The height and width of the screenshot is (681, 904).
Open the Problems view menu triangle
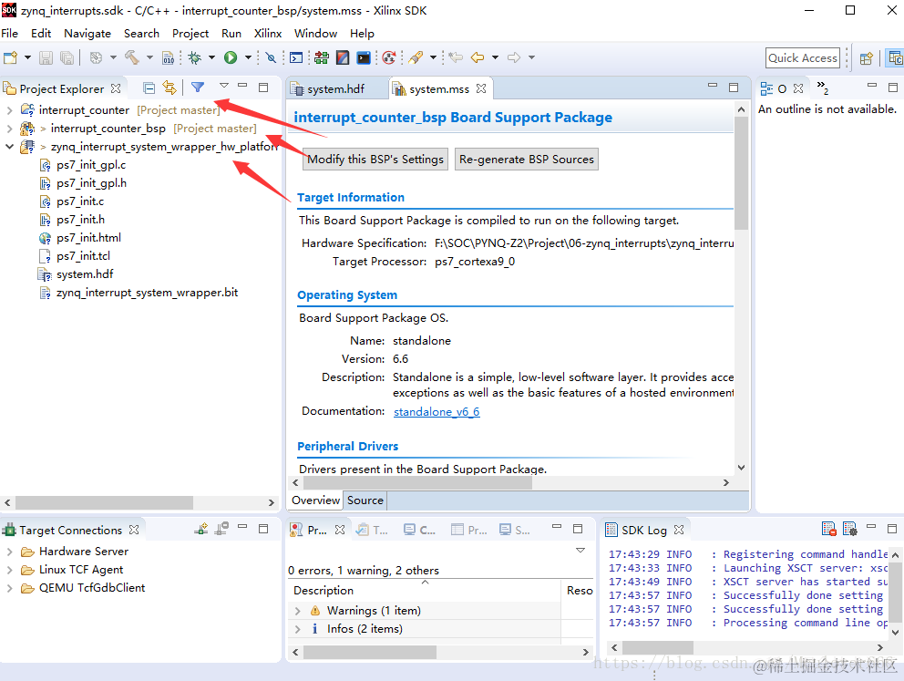(580, 550)
